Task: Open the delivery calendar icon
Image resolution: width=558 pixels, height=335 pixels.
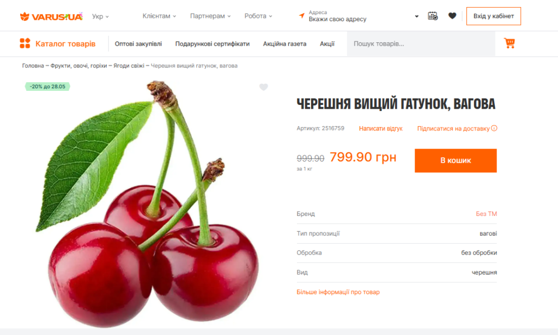Action: [433, 16]
